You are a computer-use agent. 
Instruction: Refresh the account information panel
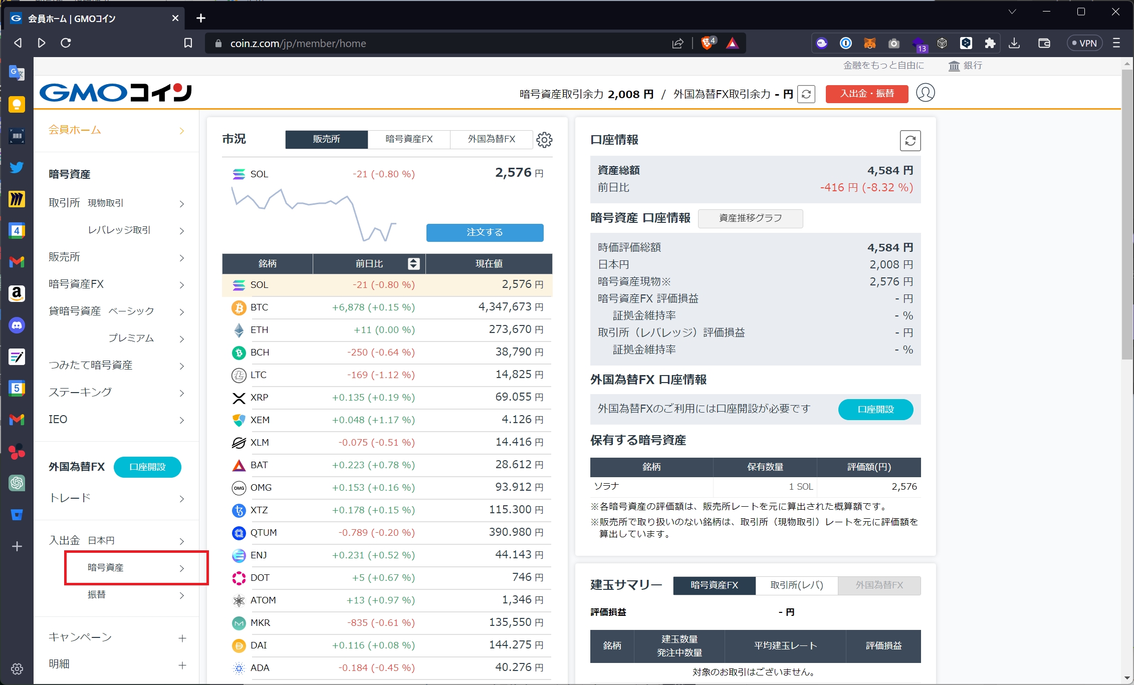[910, 141]
